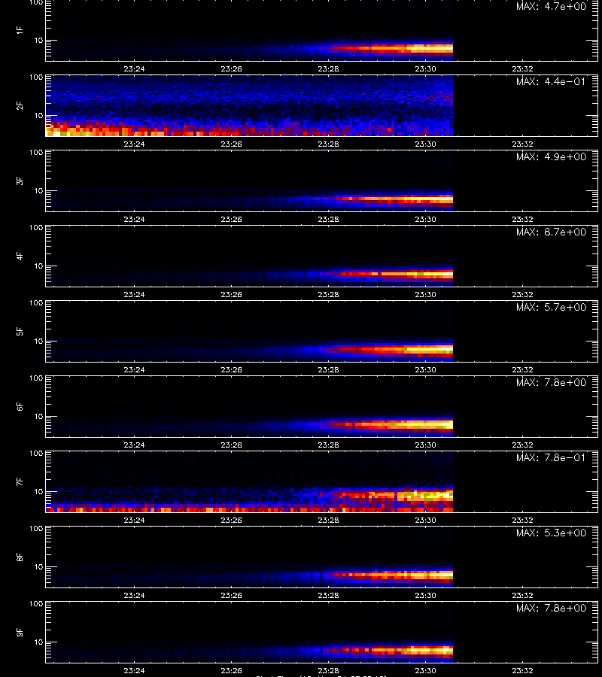Click the 23:26 tick label under panel 1F
Screen dimensions: 602x677
tap(232, 68)
